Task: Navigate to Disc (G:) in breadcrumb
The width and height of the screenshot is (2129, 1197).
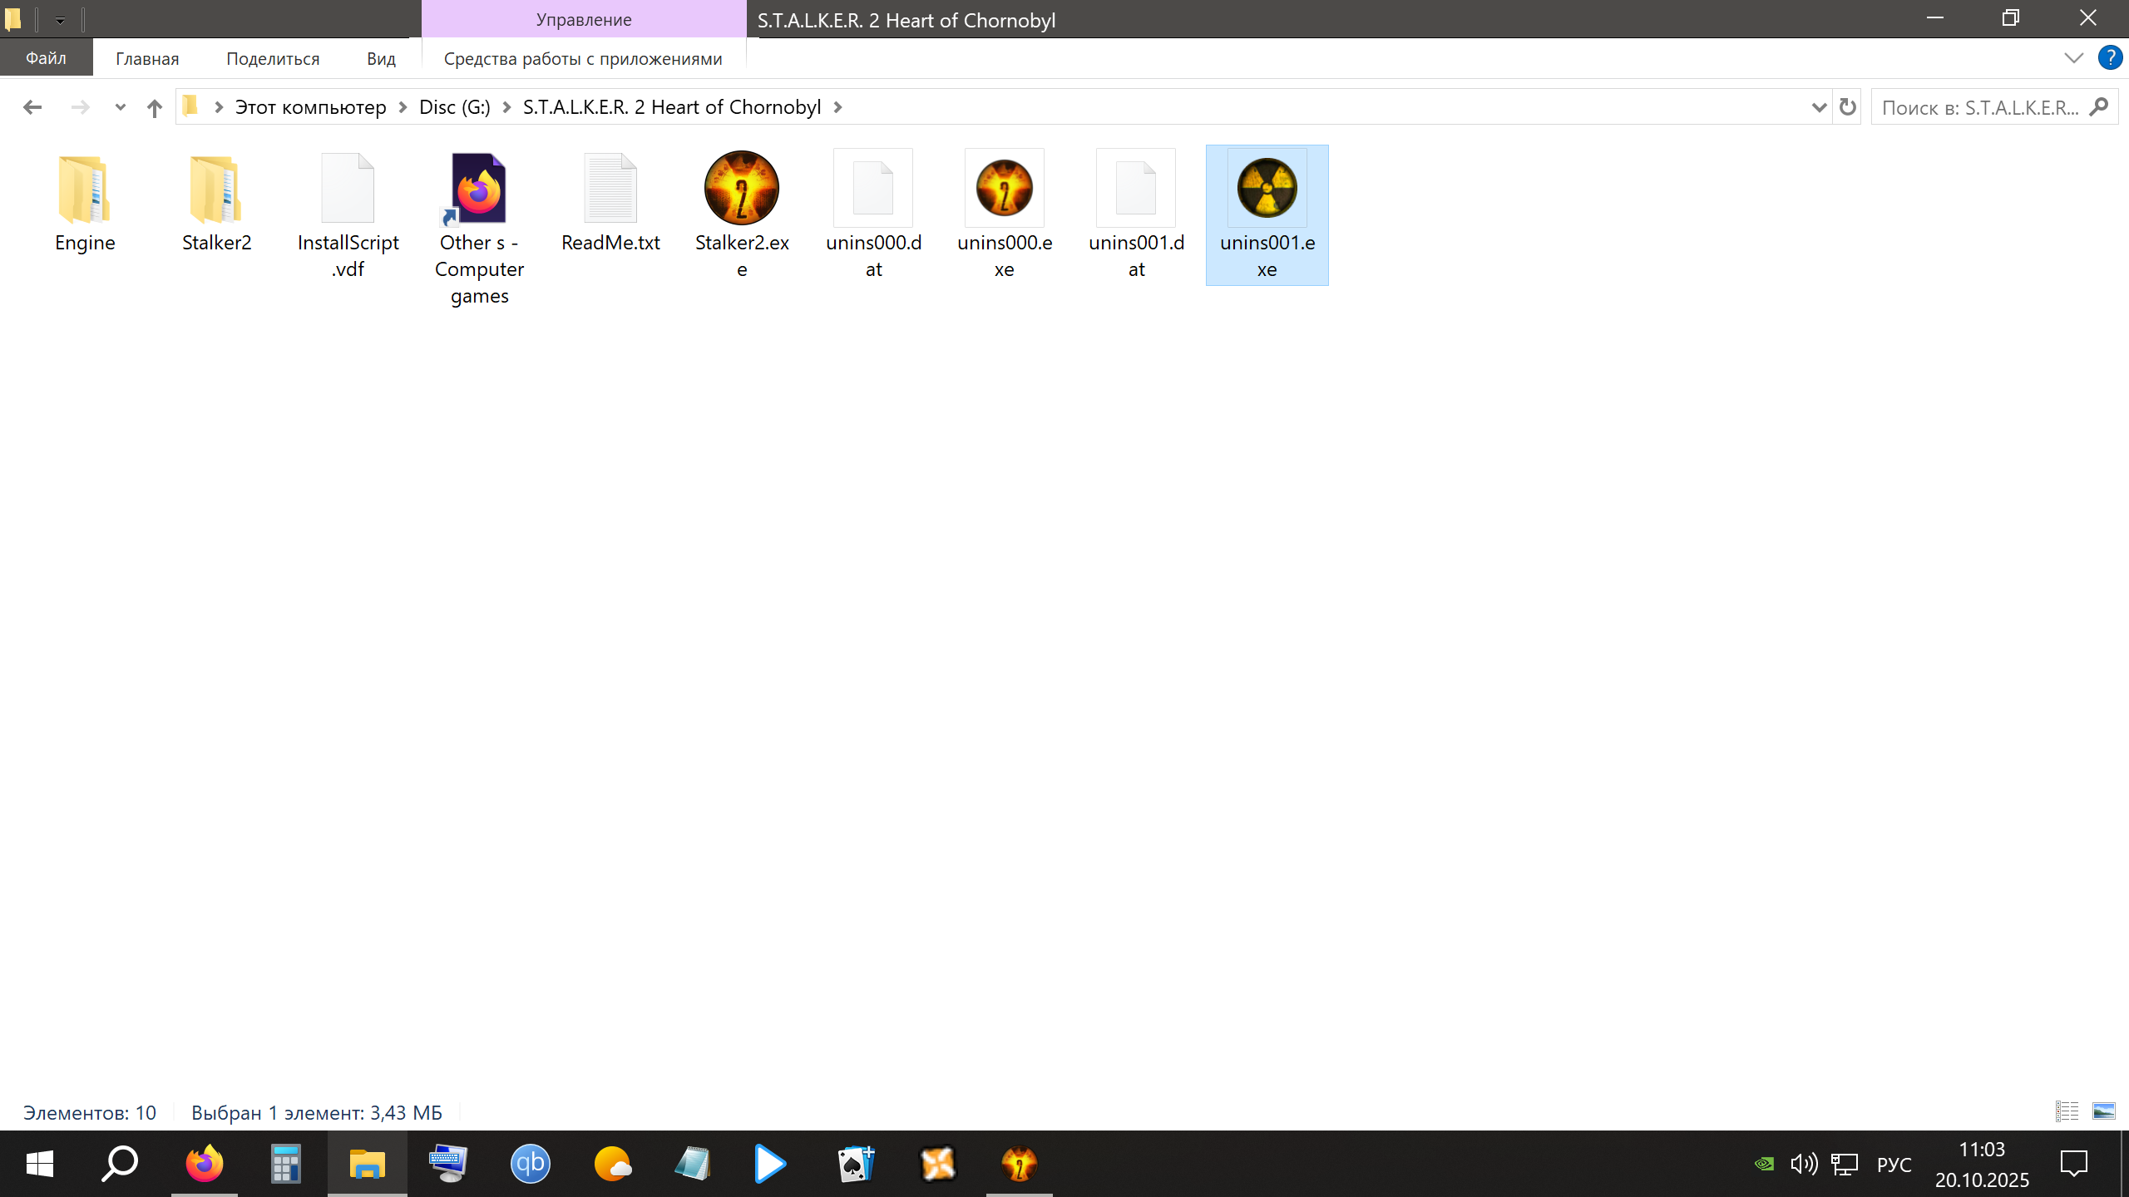Action: click(x=454, y=107)
